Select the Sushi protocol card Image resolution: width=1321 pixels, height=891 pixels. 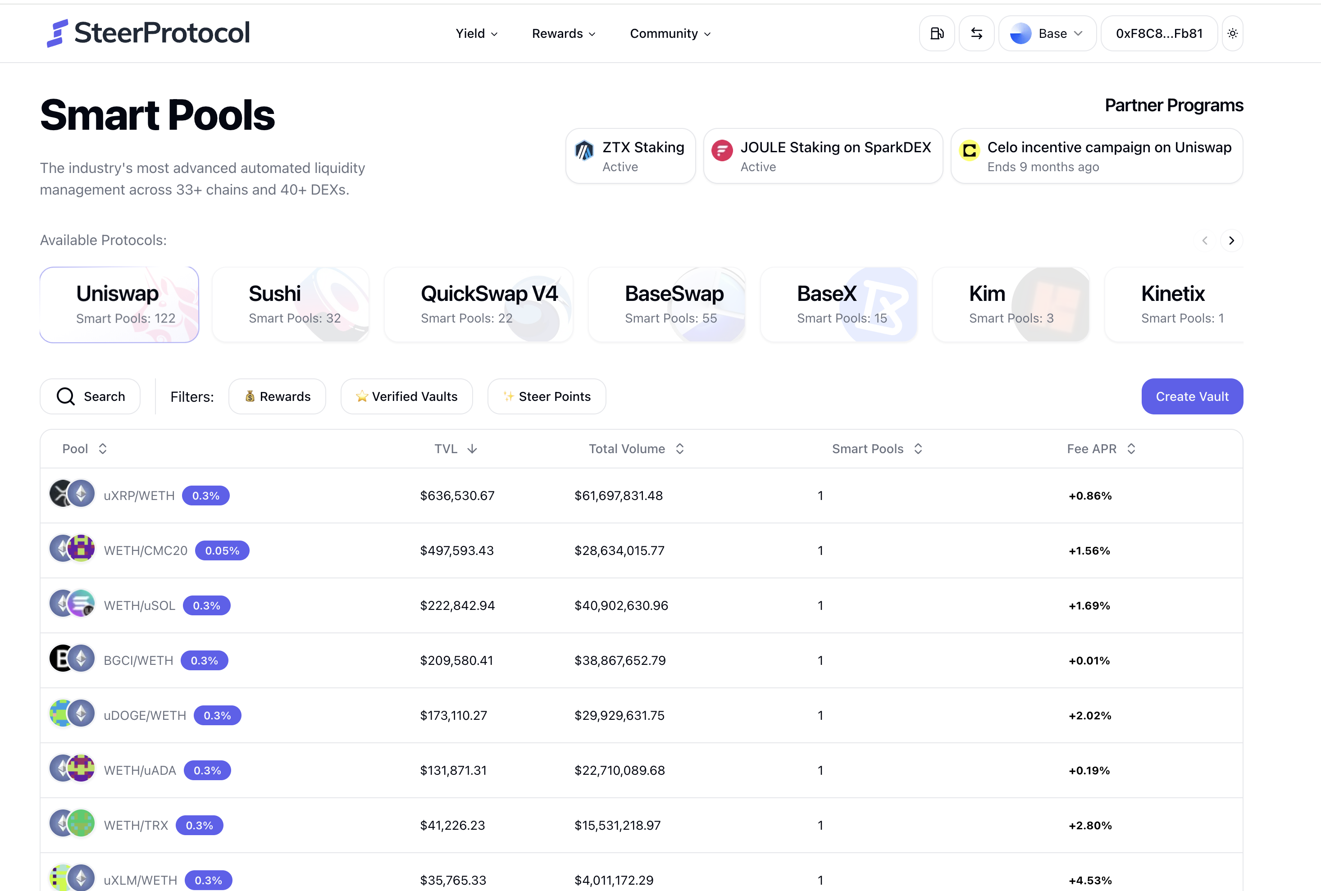(x=291, y=305)
